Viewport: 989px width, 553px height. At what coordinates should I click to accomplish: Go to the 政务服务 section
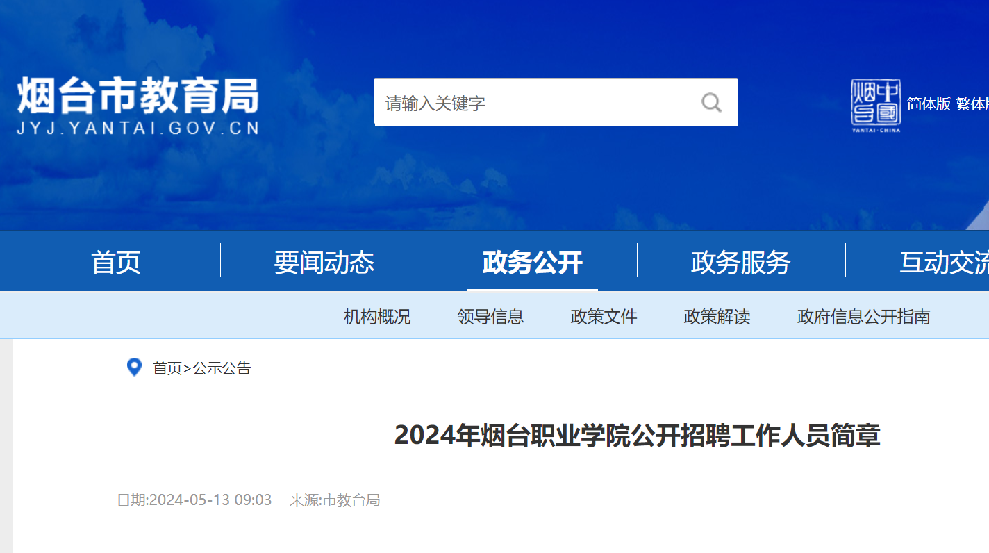[741, 262]
